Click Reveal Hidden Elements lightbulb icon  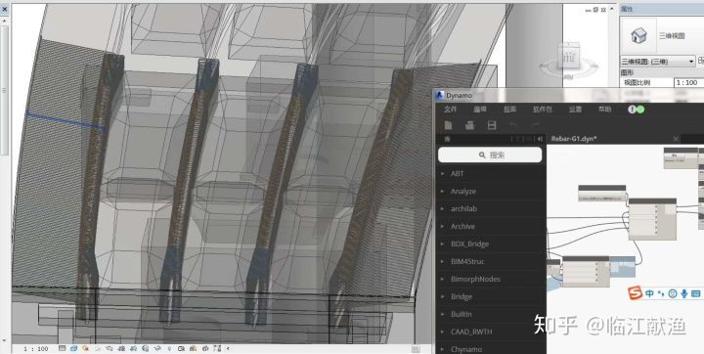(169, 348)
